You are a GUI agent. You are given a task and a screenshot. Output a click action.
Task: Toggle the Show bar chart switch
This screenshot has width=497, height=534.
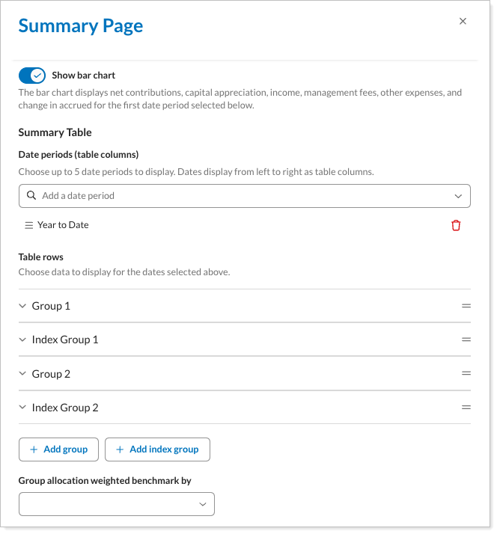click(x=32, y=76)
